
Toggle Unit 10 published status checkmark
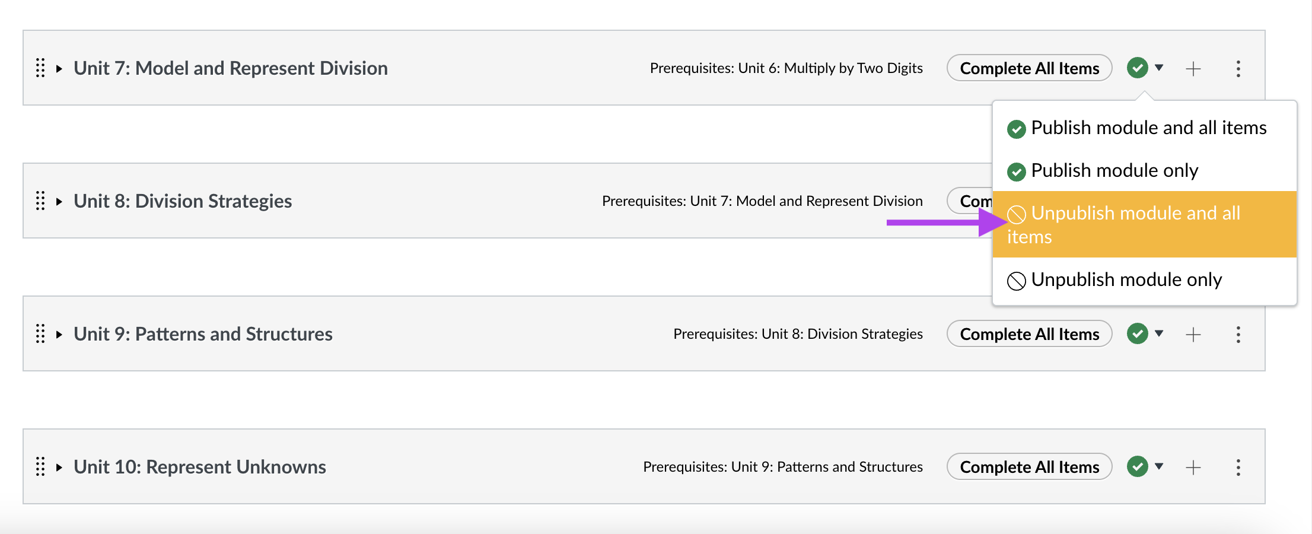point(1138,466)
